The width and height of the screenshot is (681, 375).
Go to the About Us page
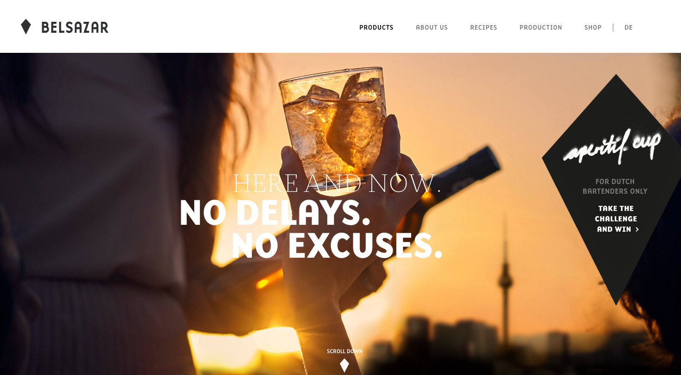pyautogui.click(x=432, y=27)
